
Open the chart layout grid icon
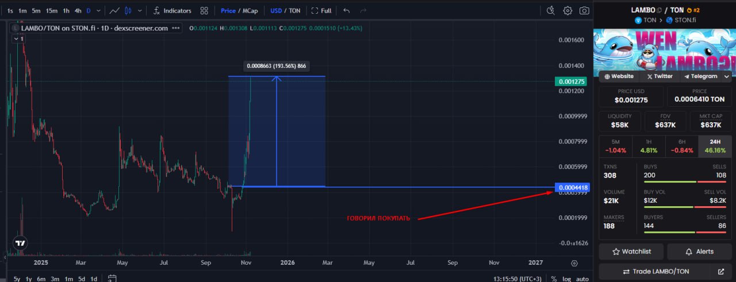tap(204, 10)
